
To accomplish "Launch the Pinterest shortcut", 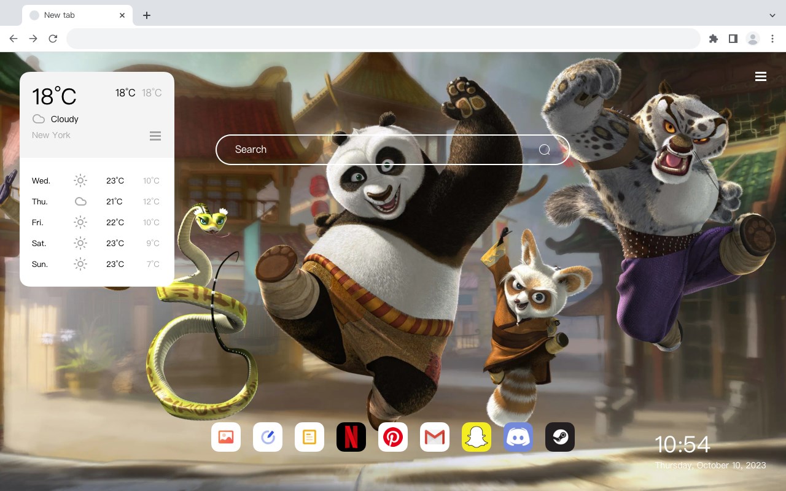I will 393,437.
